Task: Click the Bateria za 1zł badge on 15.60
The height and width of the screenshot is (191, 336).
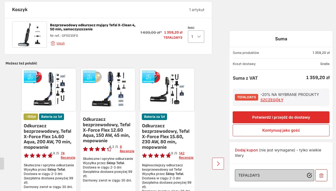Action: click(155, 117)
